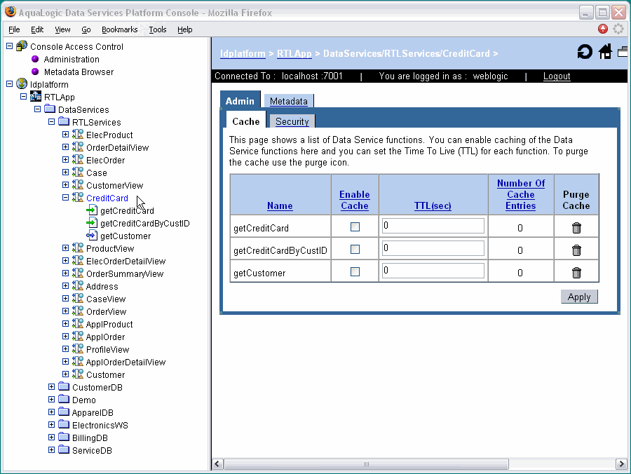Click the purple bullet beside Administration

point(35,59)
